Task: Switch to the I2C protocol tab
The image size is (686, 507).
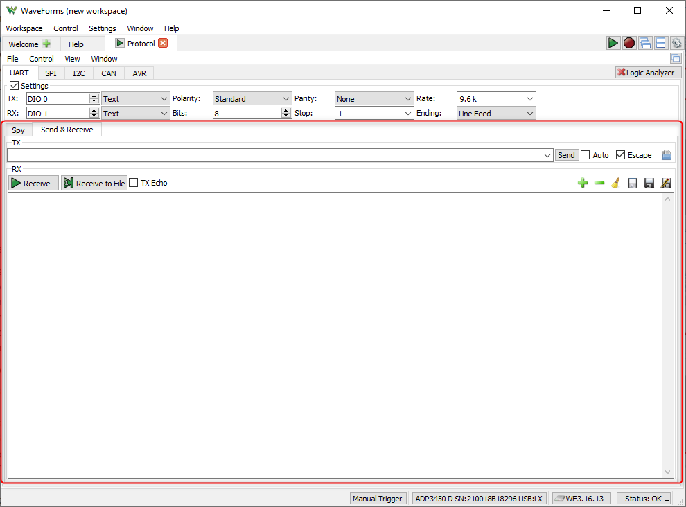Action: tap(79, 73)
